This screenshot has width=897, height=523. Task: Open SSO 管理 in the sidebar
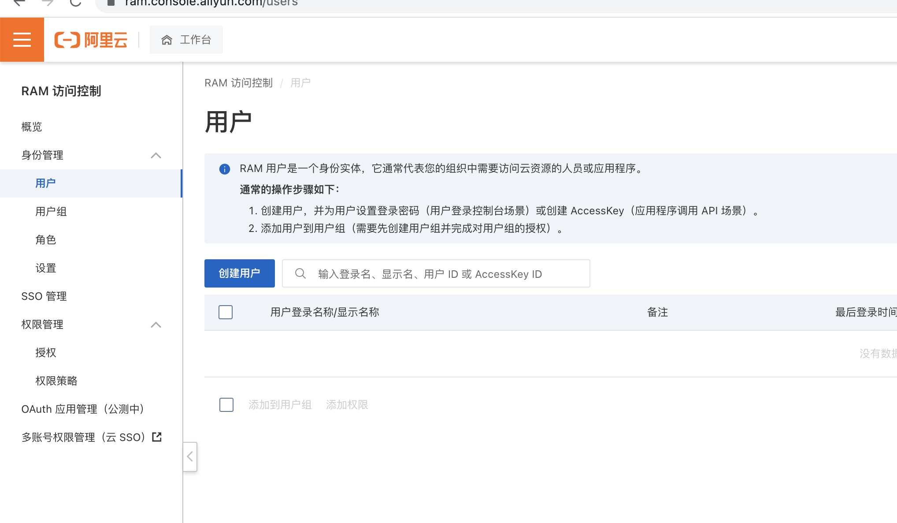click(44, 296)
